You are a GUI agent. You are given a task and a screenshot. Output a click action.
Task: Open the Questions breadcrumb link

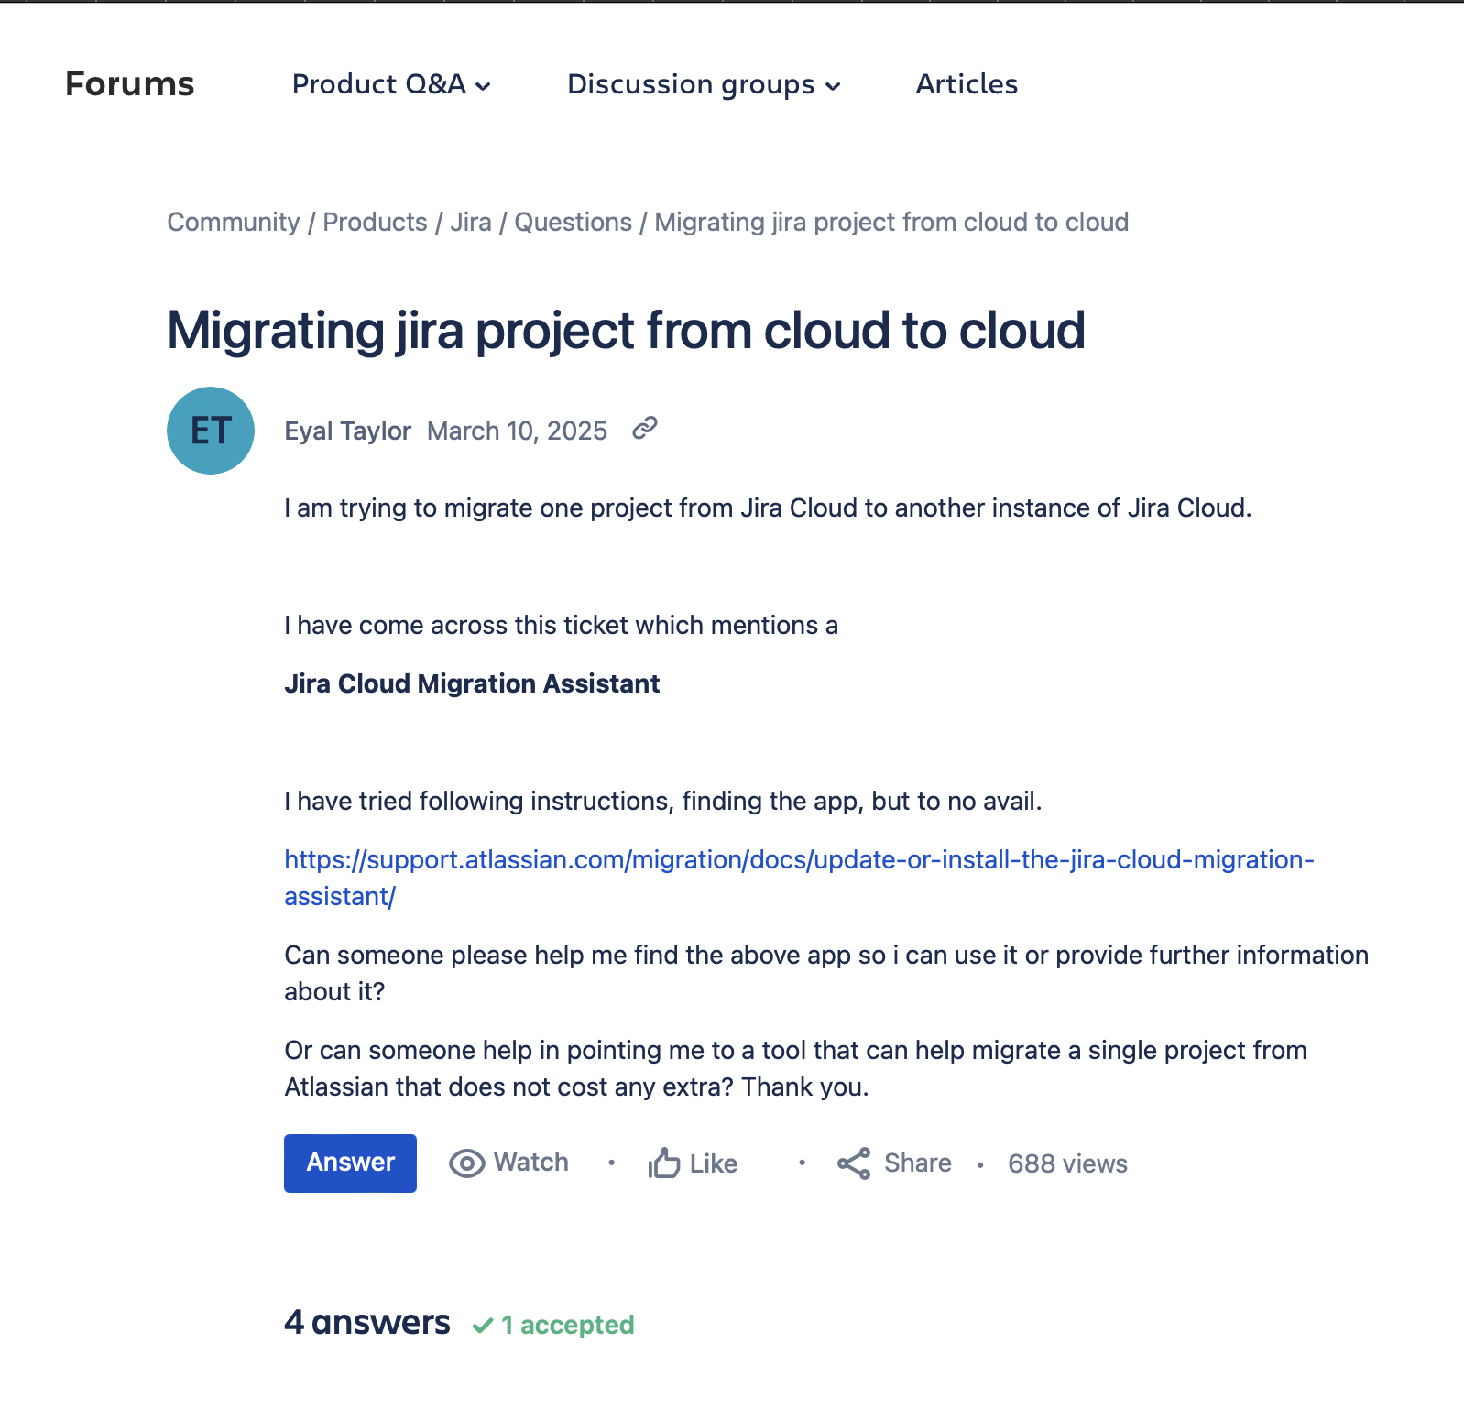point(574,222)
